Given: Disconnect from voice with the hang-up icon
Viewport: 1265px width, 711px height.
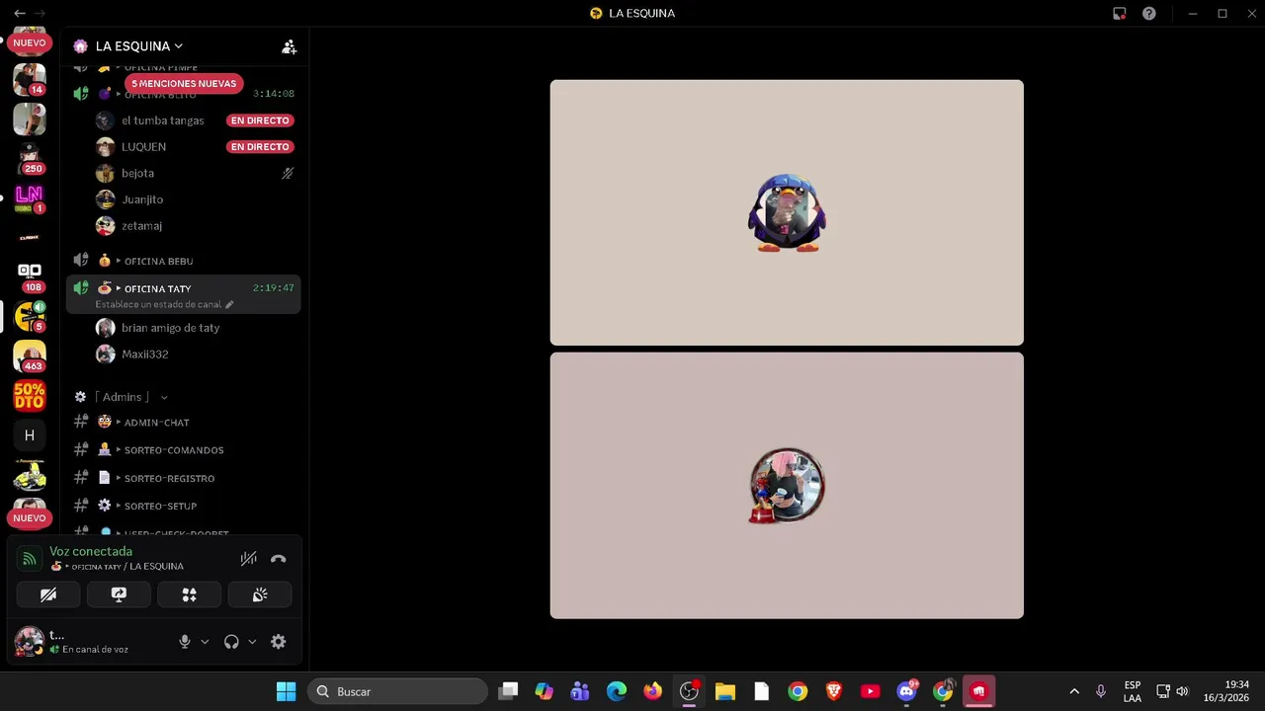Looking at the screenshot, I should click(x=279, y=559).
